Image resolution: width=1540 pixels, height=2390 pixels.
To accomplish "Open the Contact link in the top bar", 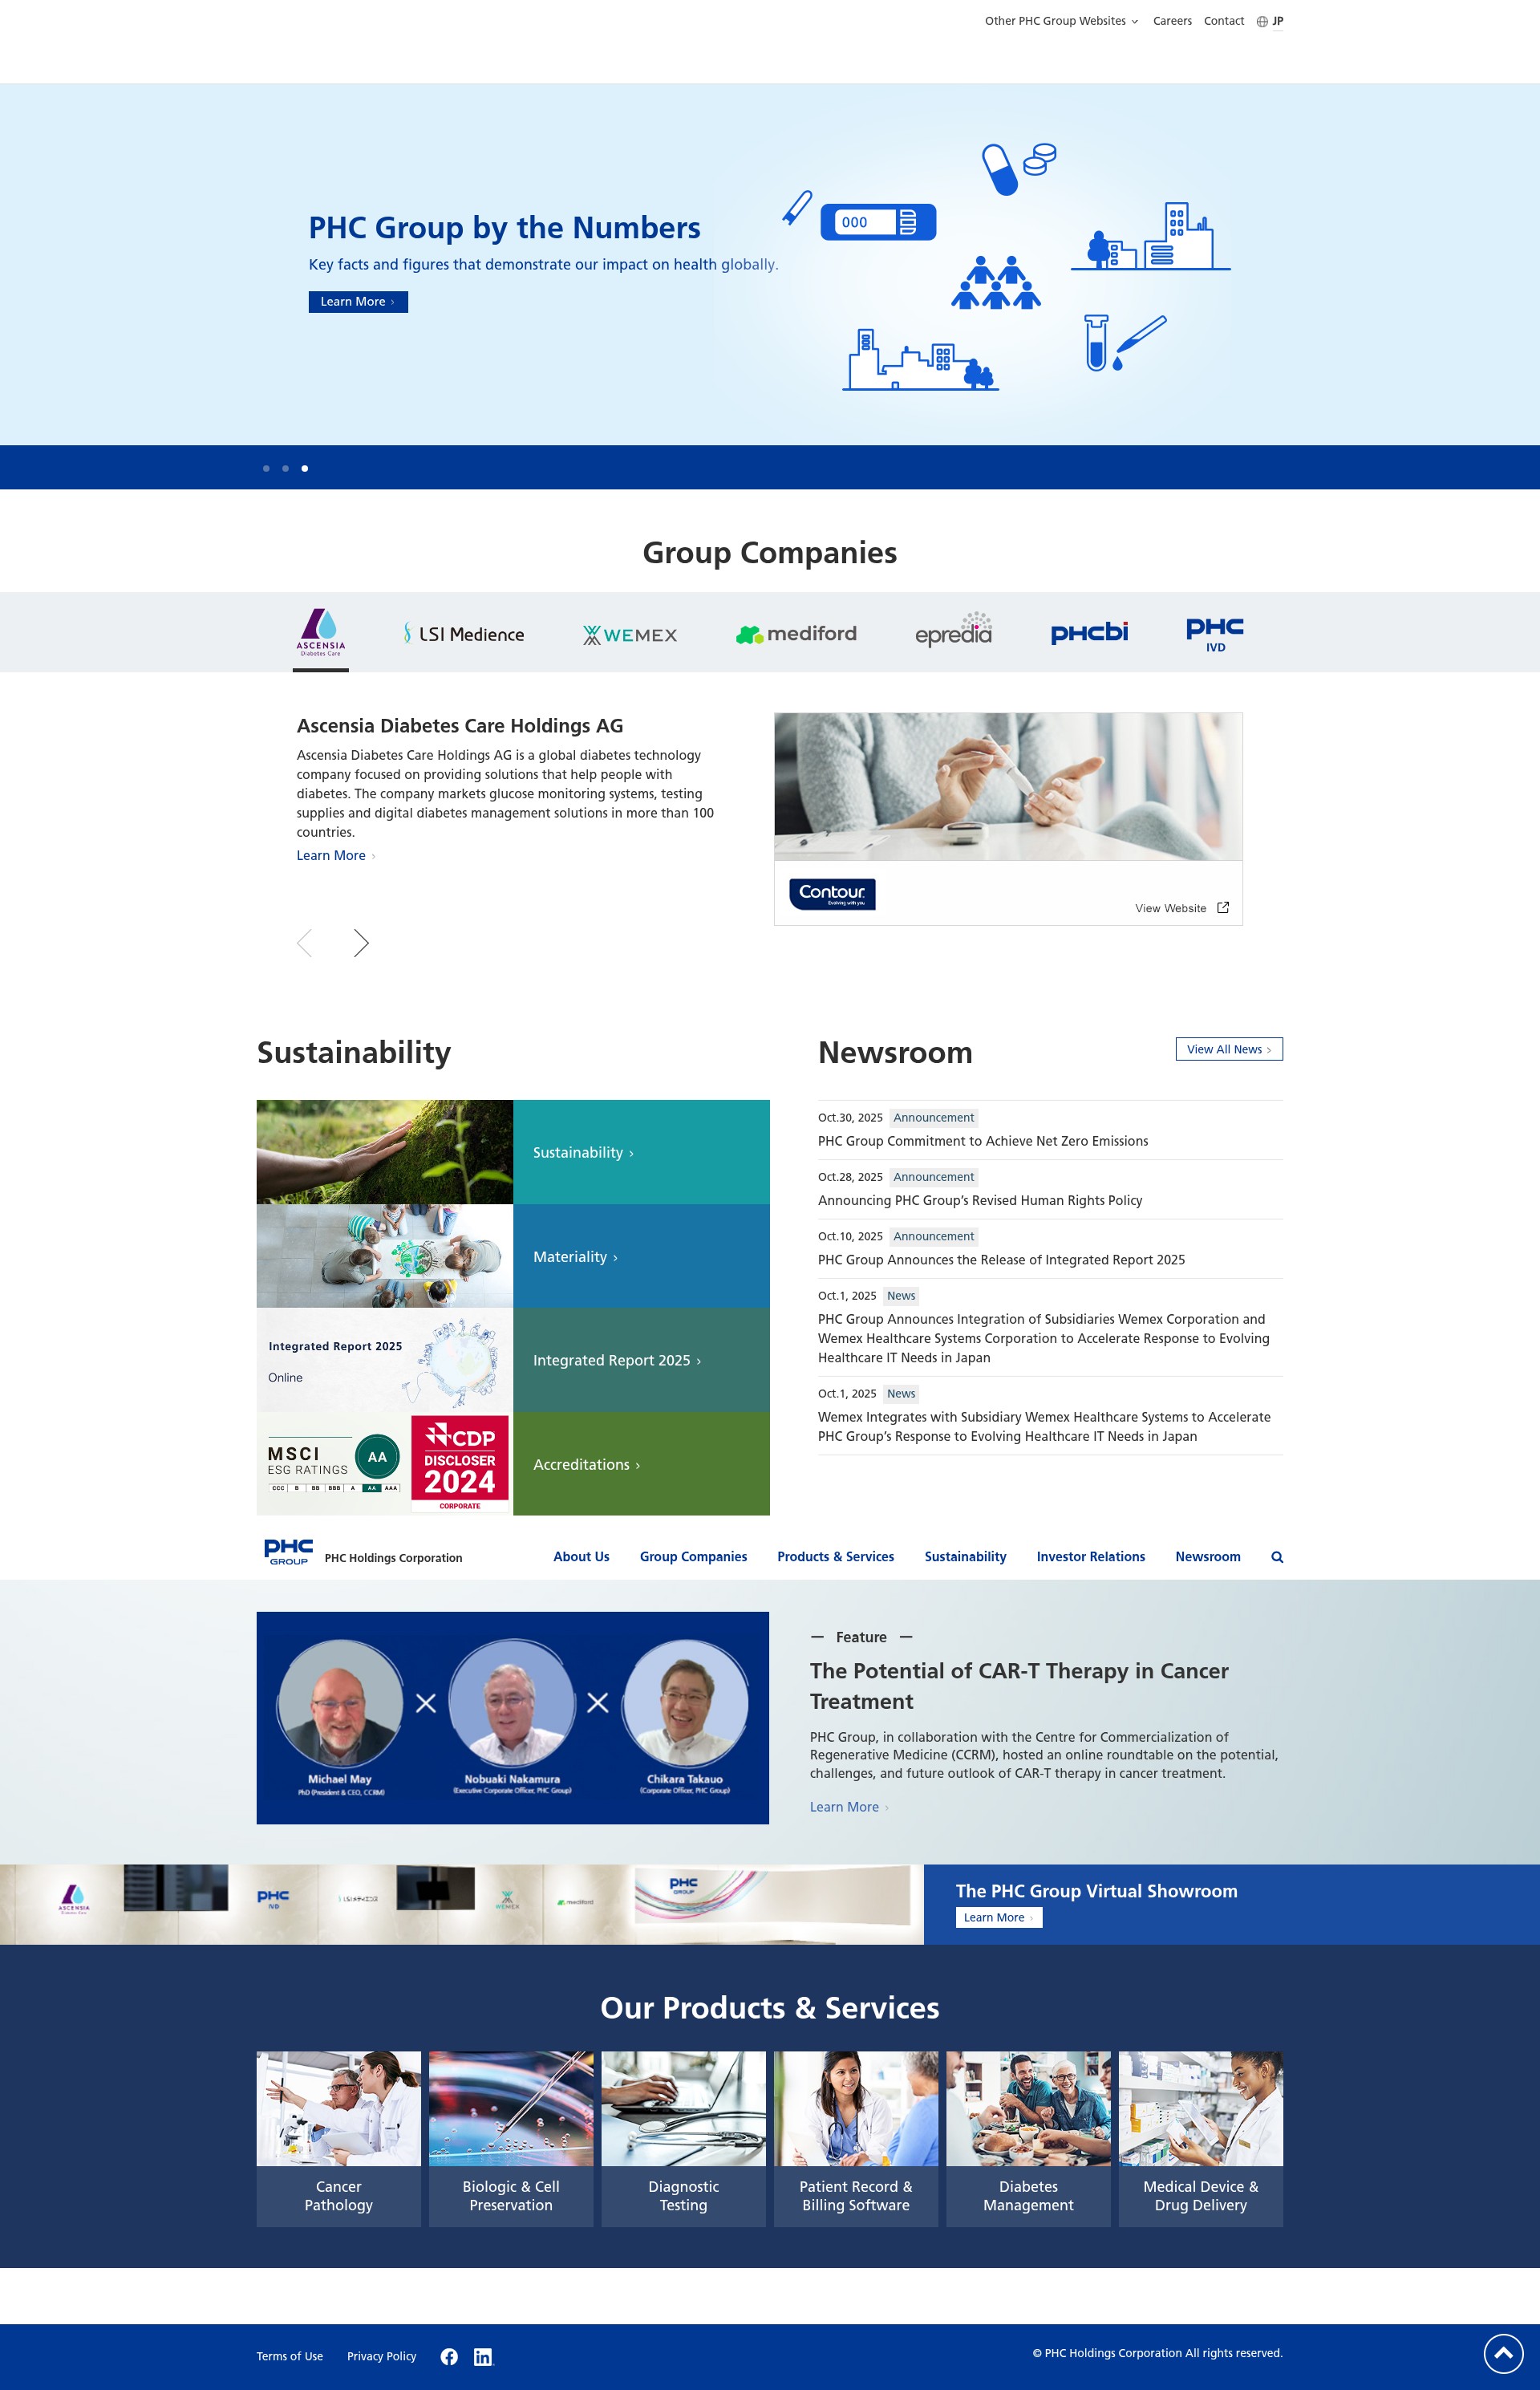I will tap(1224, 21).
